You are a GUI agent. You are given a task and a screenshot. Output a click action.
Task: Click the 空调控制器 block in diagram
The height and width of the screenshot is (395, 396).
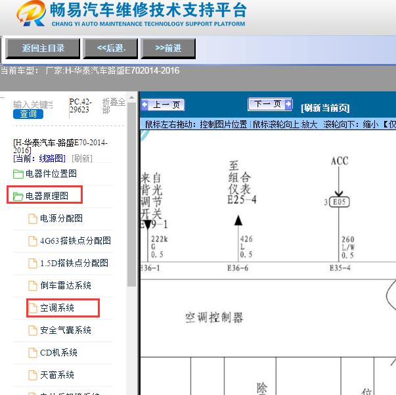click(x=214, y=317)
